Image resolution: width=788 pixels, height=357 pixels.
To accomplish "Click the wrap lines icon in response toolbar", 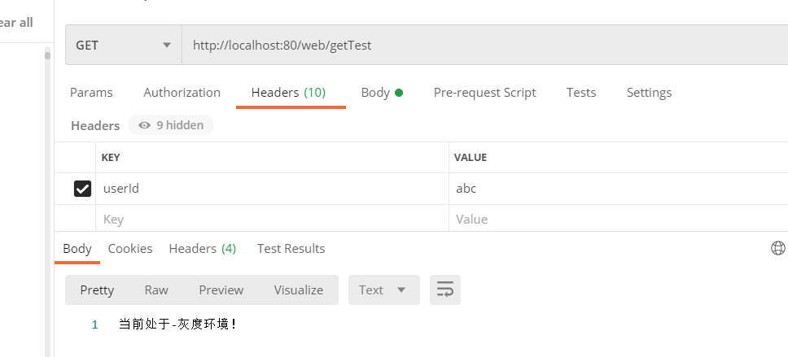I will click(x=445, y=290).
